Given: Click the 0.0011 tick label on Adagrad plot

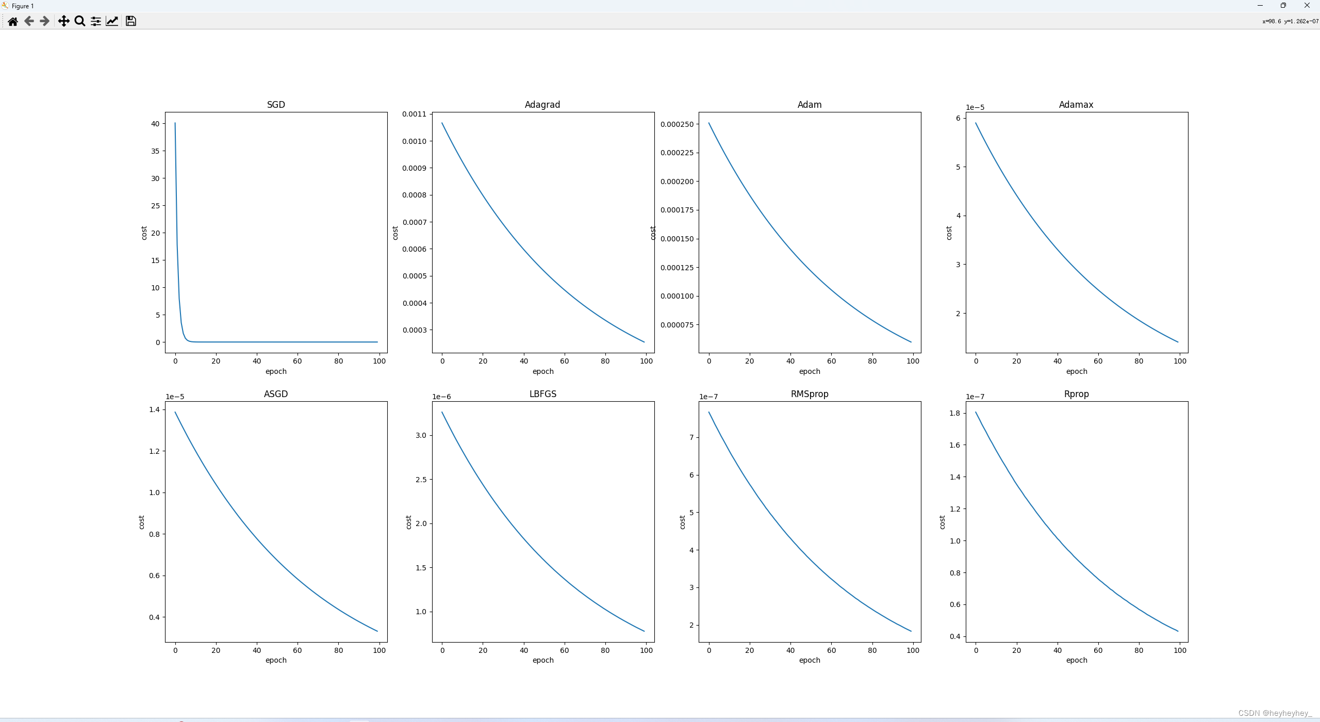Looking at the screenshot, I should tap(415, 114).
